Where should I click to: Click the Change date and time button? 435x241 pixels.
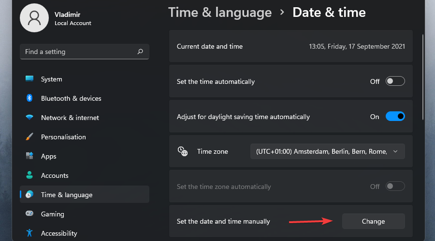pos(373,221)
